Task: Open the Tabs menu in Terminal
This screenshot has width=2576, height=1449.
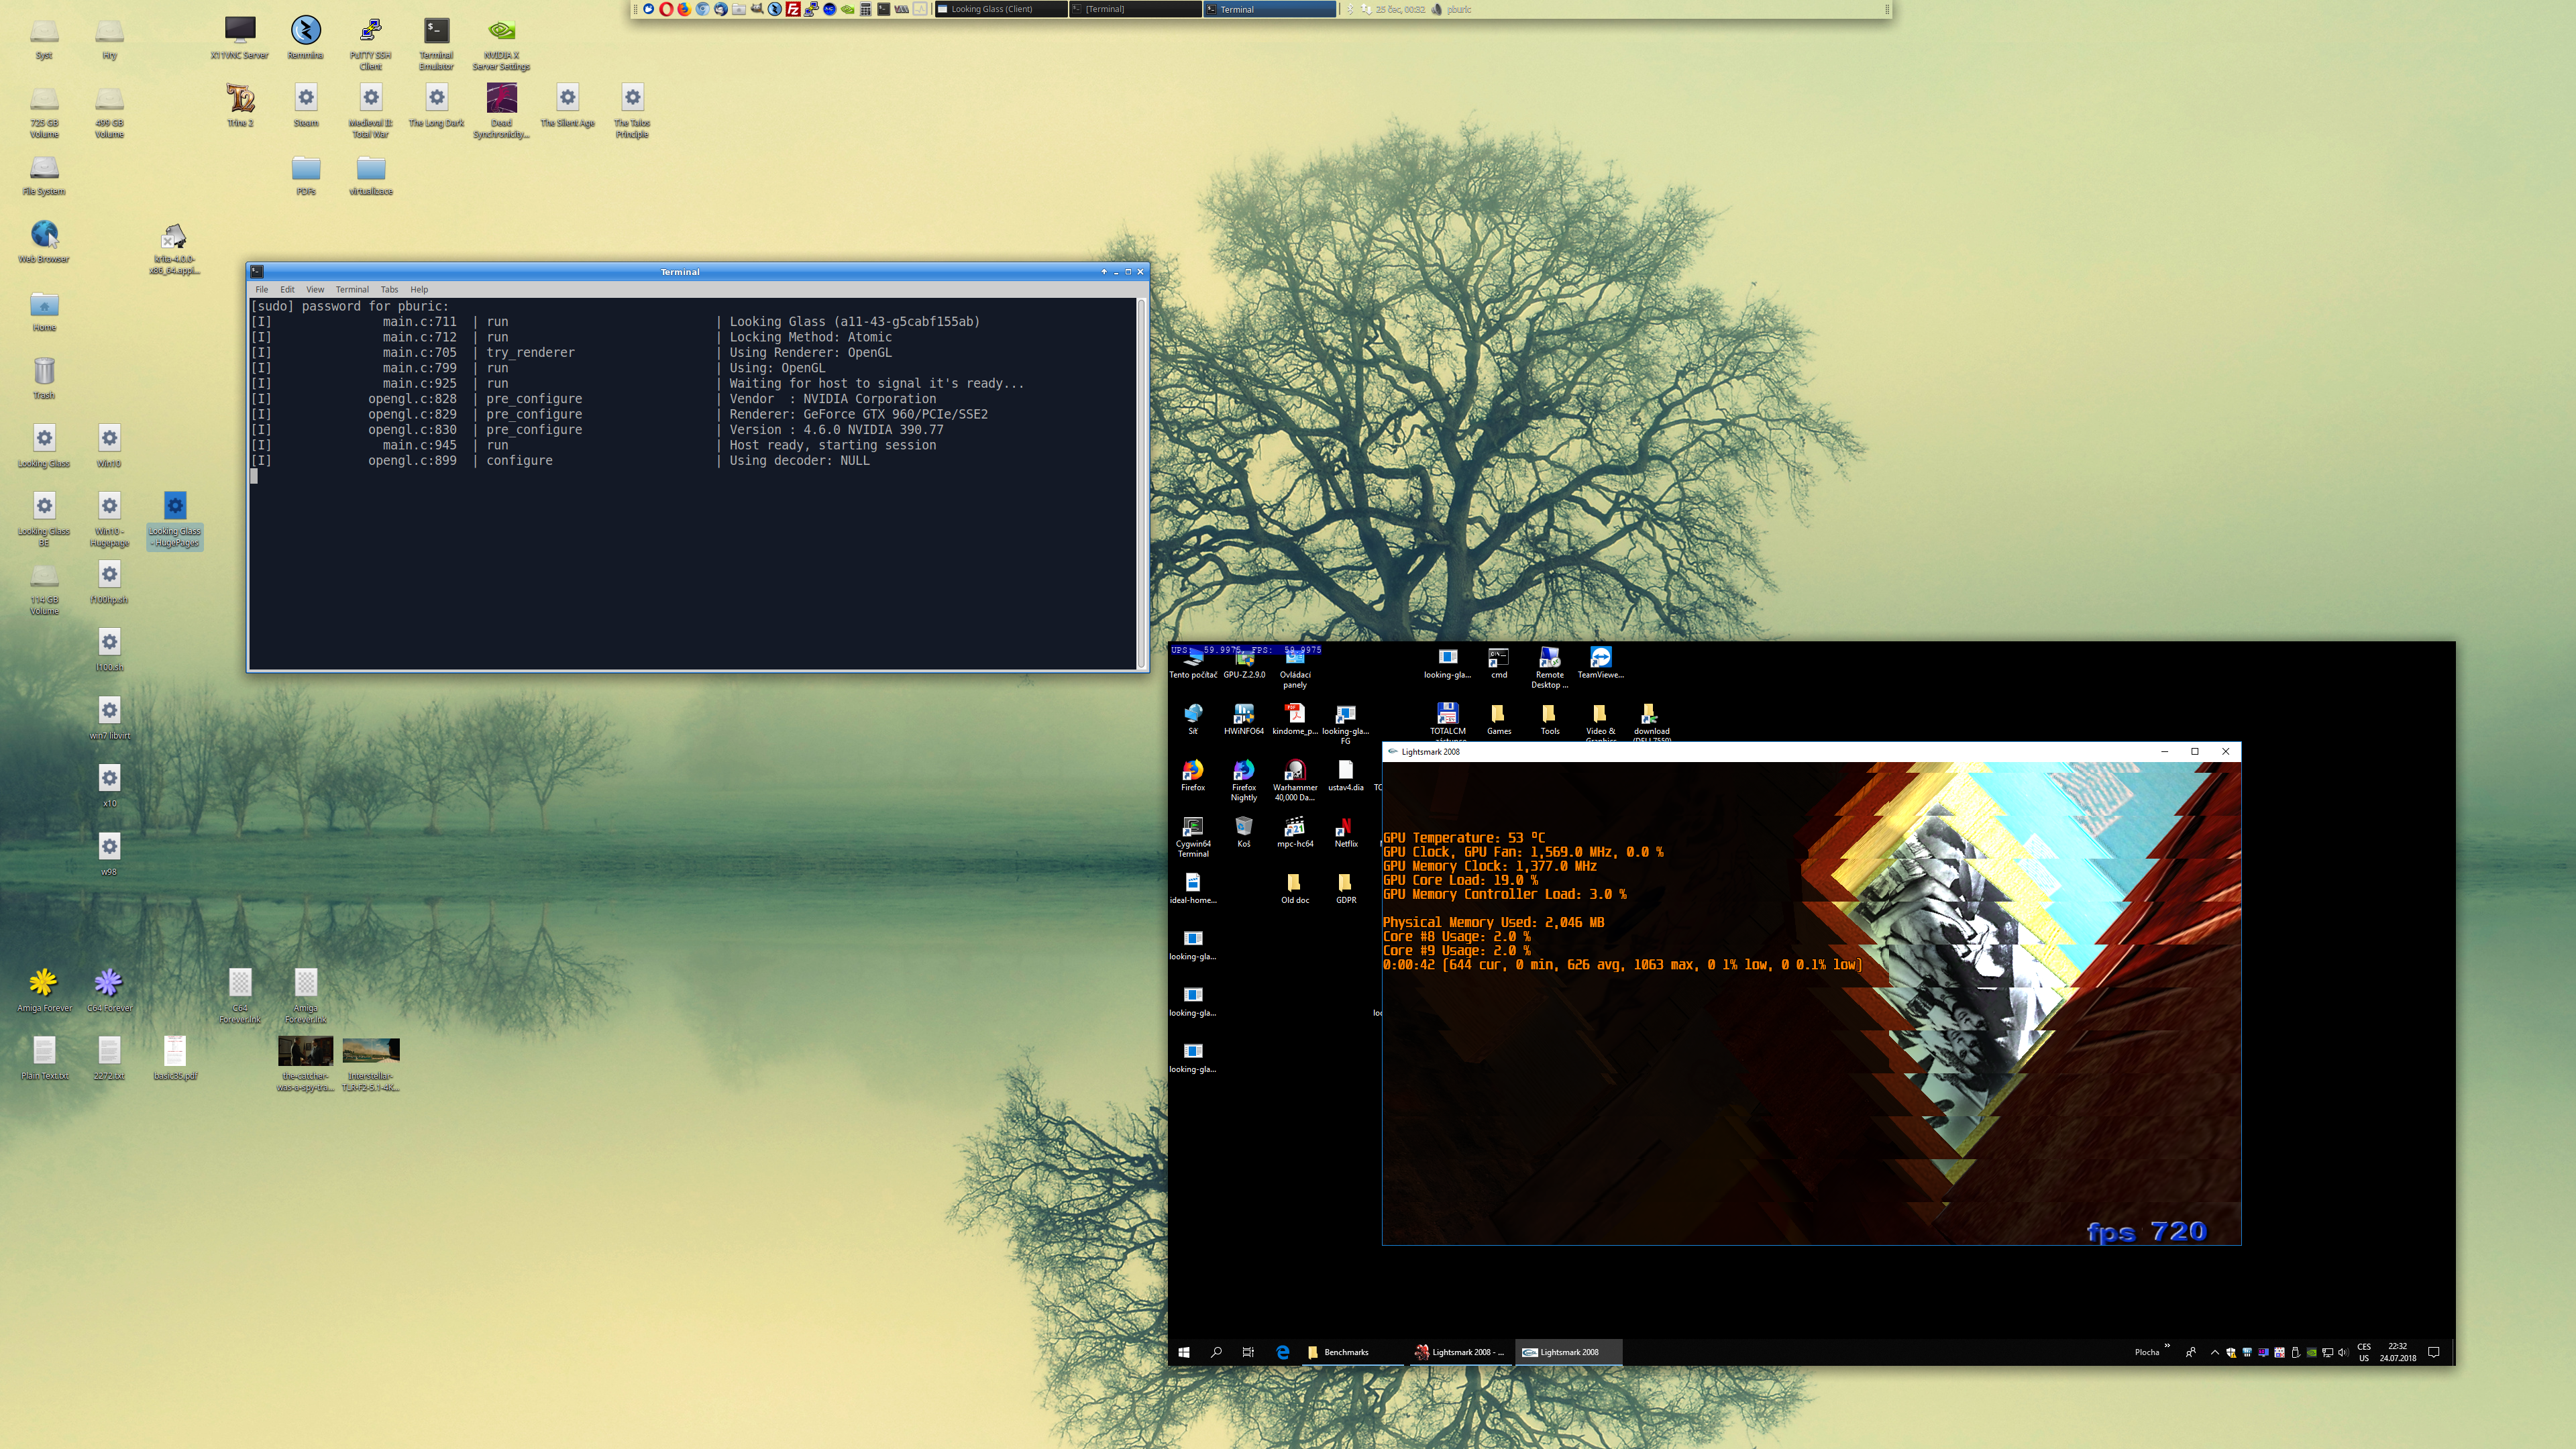Action: (x=389, y=289)
